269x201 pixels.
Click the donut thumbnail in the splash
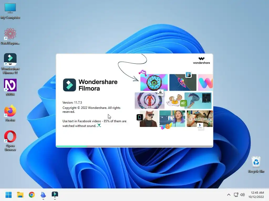click(x=154, y=82)
